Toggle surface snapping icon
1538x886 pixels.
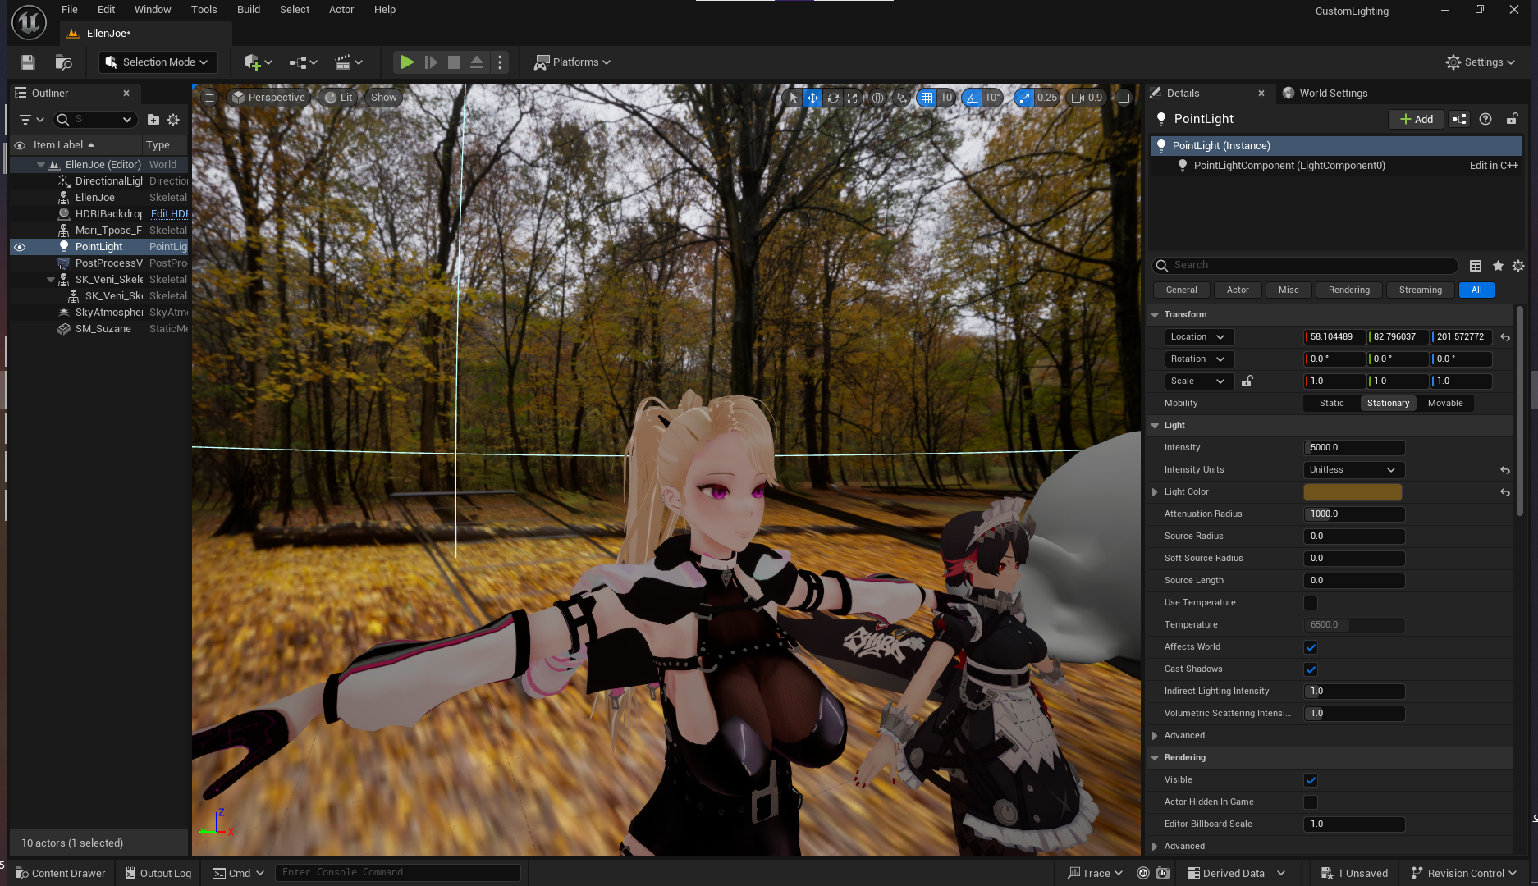[901, 98]
